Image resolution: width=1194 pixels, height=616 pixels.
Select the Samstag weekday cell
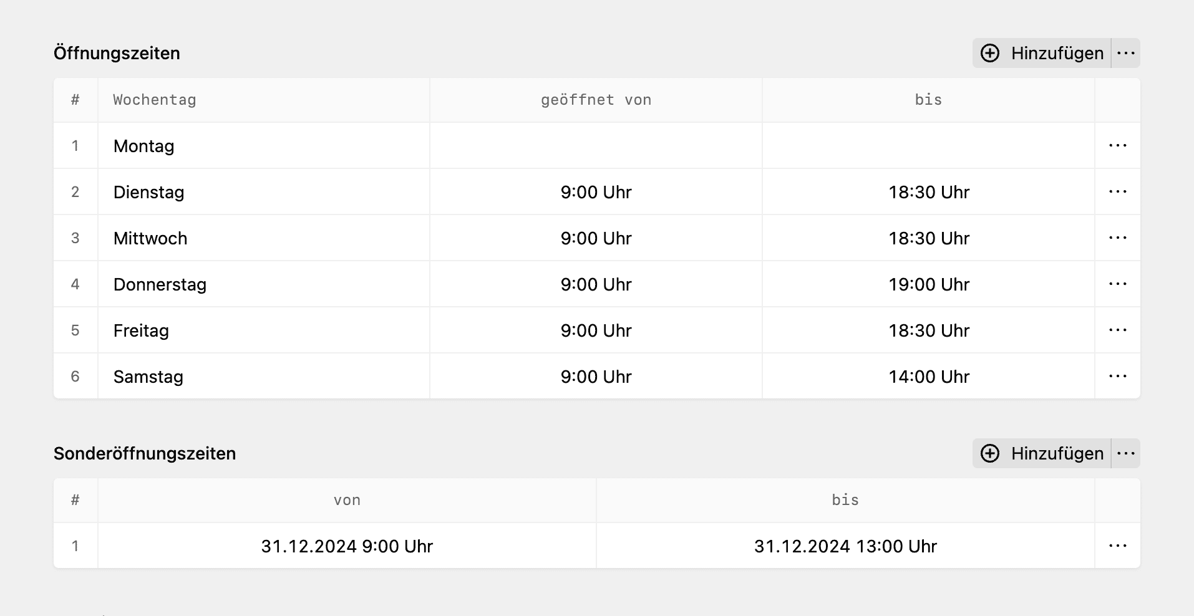[x=264, y=377]
